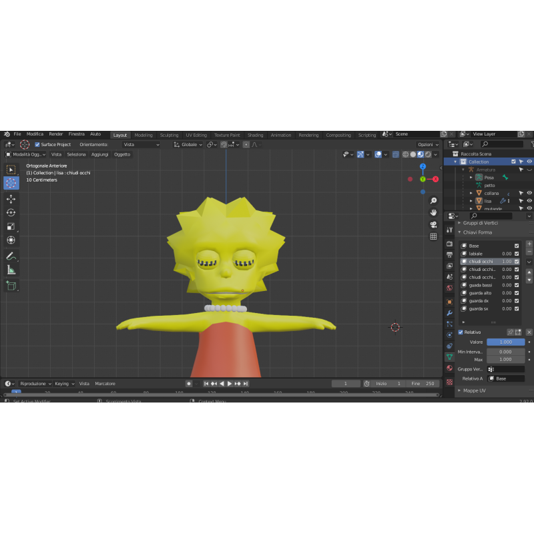The height and width of the screenshot is (534, 534).
Task: Select the Select Box tool
Action: click(x=11, y=170)
